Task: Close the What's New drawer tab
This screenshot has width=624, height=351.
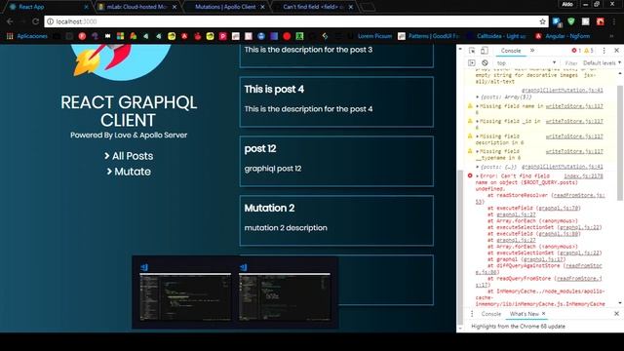Action: point(544,314)
